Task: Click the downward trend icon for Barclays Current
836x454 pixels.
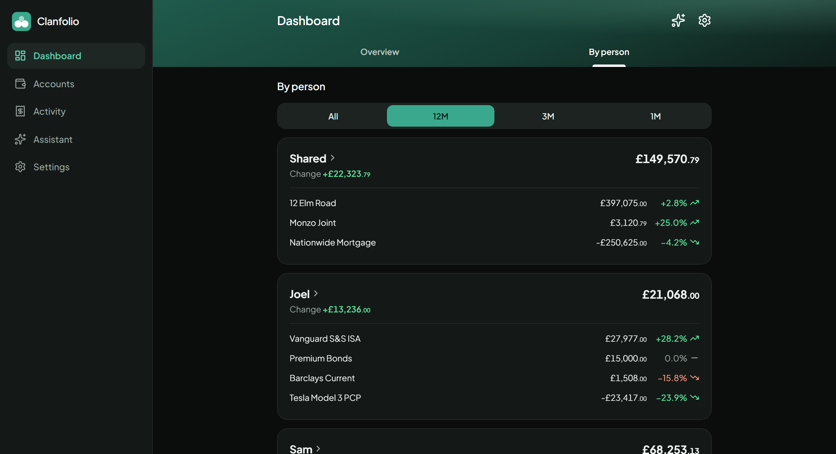Action: (694, 378)
